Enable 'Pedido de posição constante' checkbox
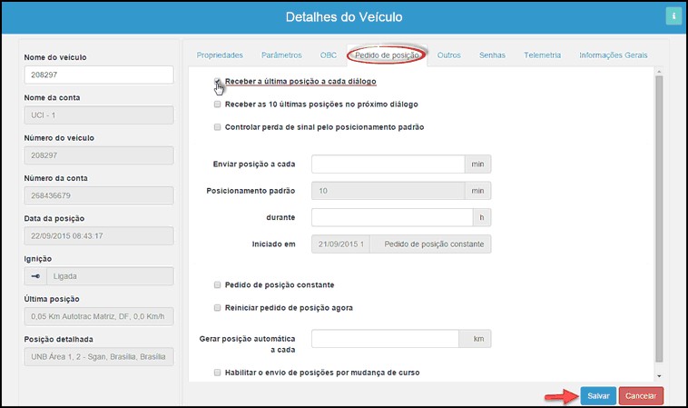688x408 pixels. pos(217,285)
